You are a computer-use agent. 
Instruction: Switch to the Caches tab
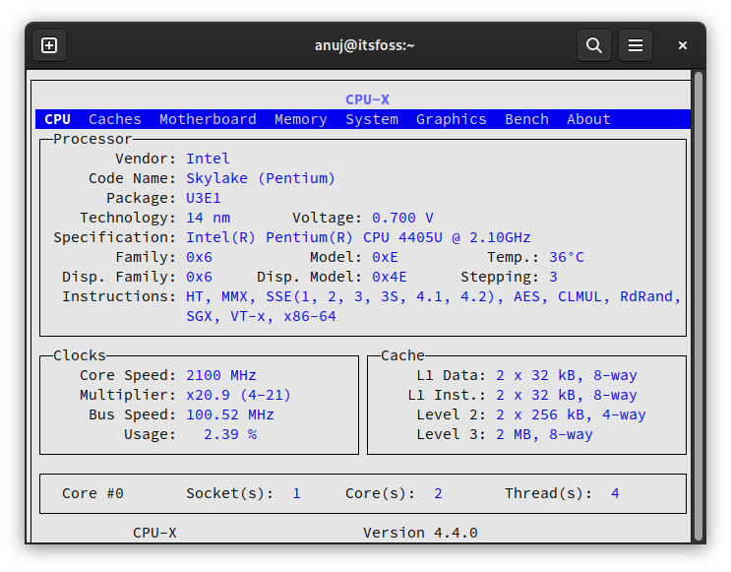click(x=115, y=119)
